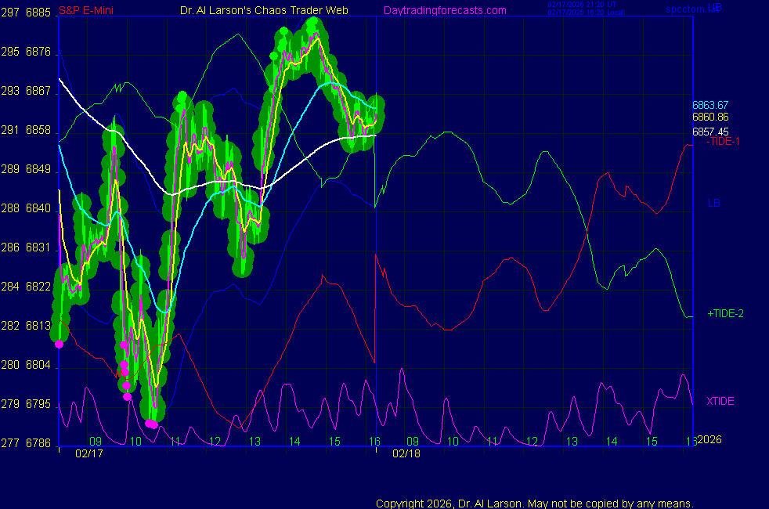Click the lowest magenta dot near 6790 level
This screenshot has height=509, width=769.
[150, 424]
